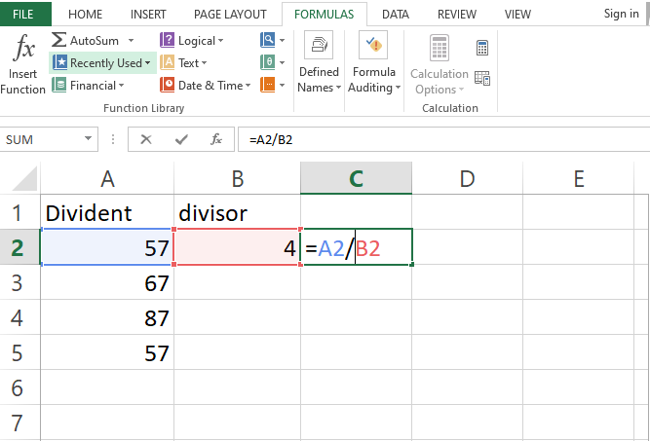Select row 1 header
The image size is (650, 441).
pos(19,212)
